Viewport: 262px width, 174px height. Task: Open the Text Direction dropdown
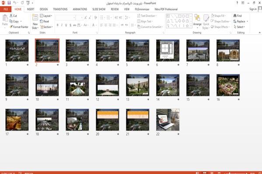147,16
